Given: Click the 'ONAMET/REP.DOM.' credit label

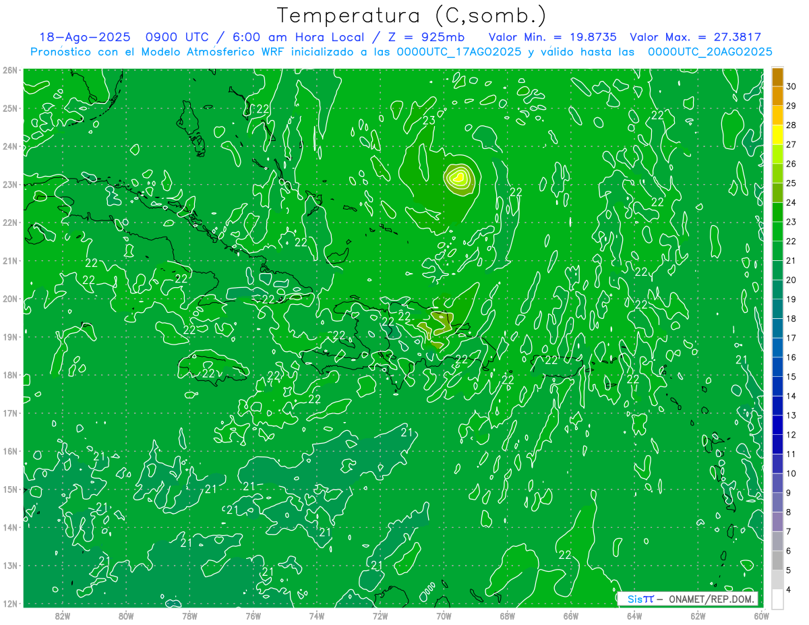Looking at the screenshot, I should tap(711, 599).
